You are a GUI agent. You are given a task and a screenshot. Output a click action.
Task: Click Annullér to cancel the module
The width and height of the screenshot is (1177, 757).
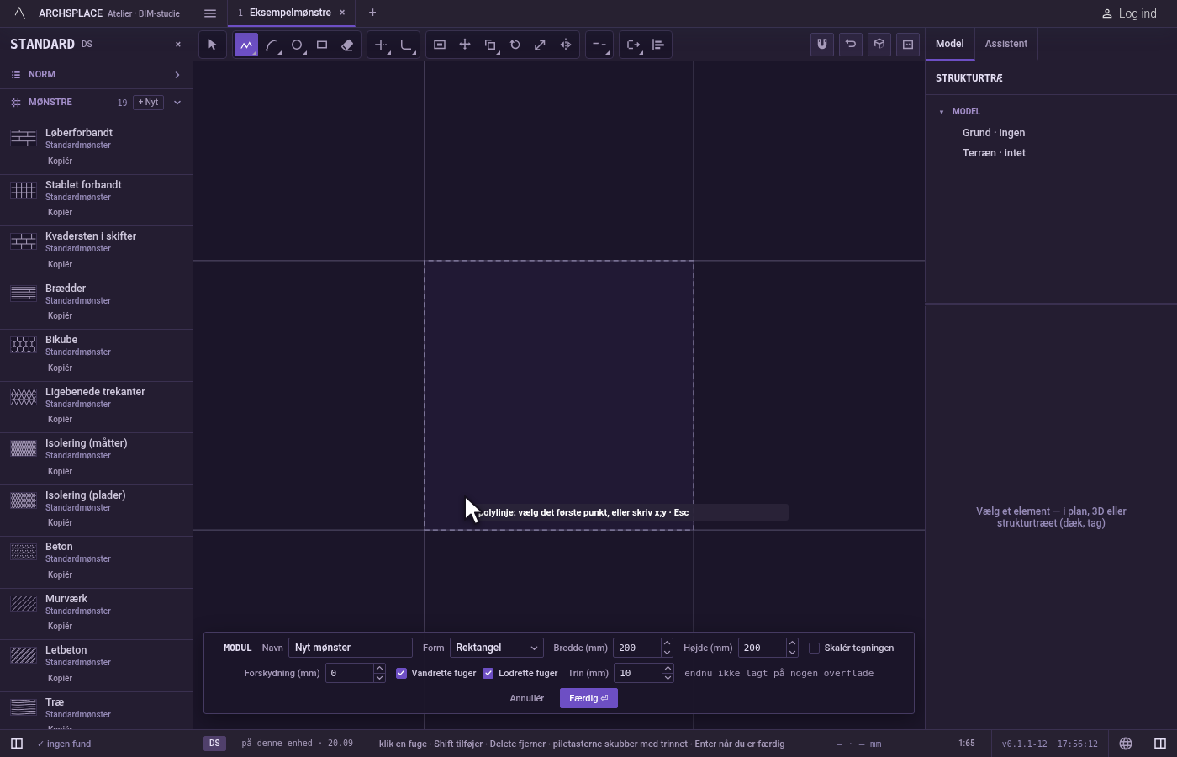pos(527,698)
